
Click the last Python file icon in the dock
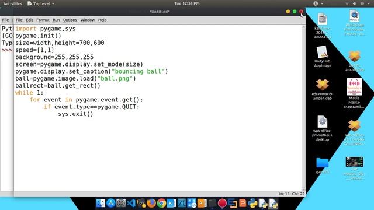click(273, 204)
